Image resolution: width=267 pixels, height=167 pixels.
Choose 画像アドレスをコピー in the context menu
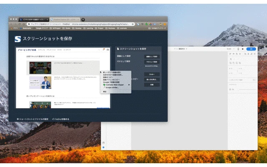(116, 80)
